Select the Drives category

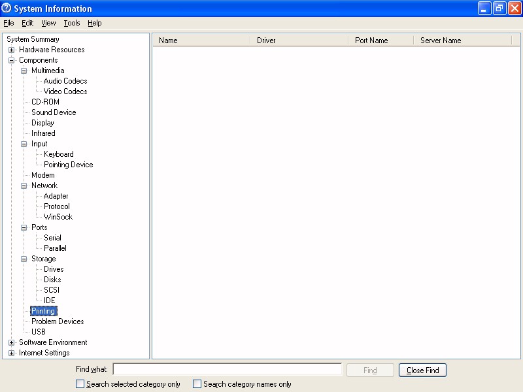(x=54, y=269)
